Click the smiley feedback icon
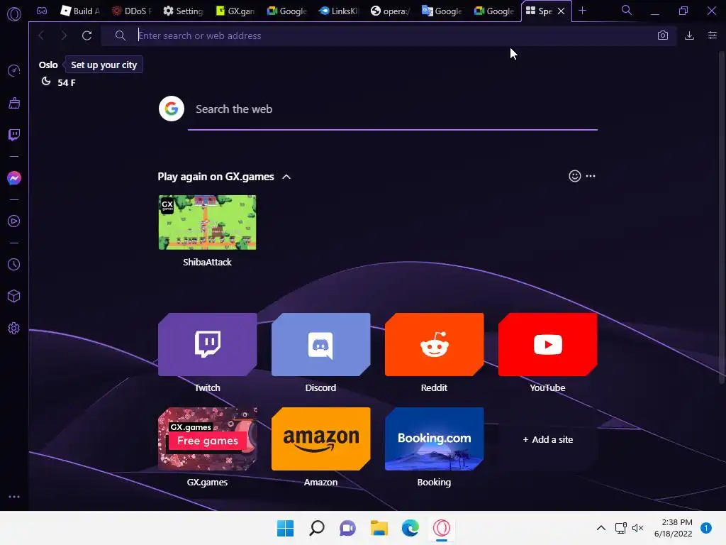The image size is (726, 545). click(574, 176)
